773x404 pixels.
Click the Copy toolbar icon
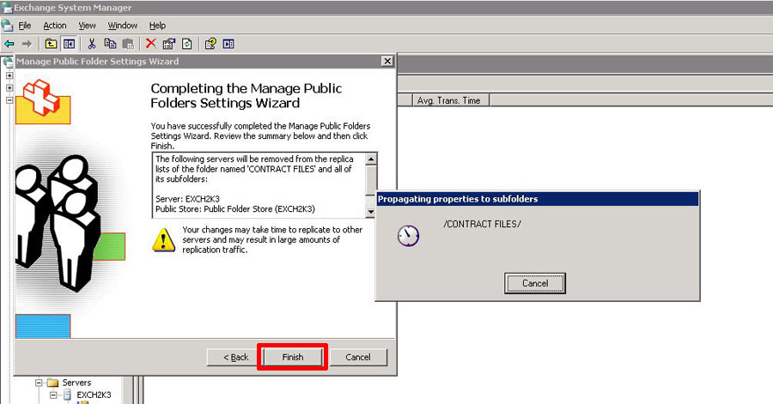point(110,45)
